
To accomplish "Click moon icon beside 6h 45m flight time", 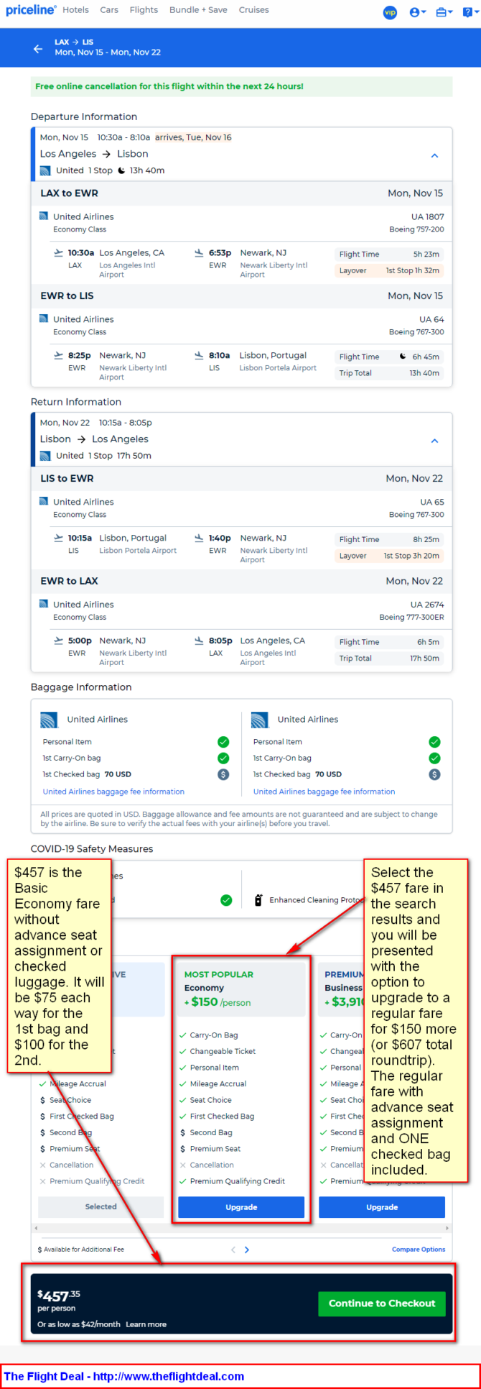I will [x=403, y=357].
